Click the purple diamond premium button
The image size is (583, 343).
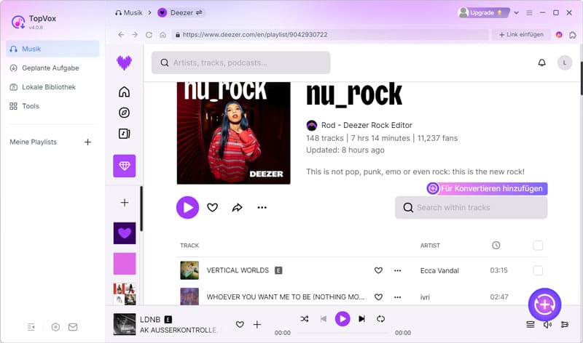(124, 166)
